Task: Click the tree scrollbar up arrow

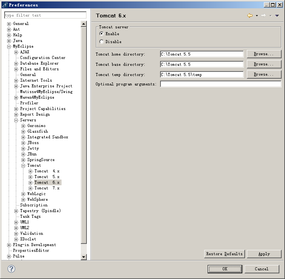Action: (83, 24)
